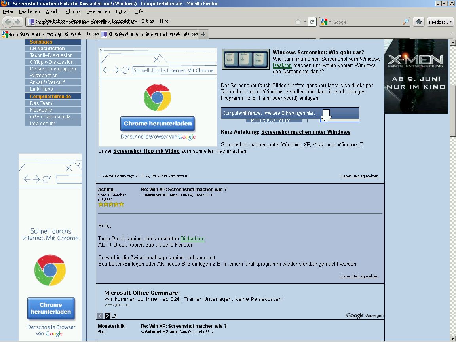The height and width of the screenshot is (342, 456).
Task: Click the Chrome logo in sidebar ad
Action: [x=50, y=270]
